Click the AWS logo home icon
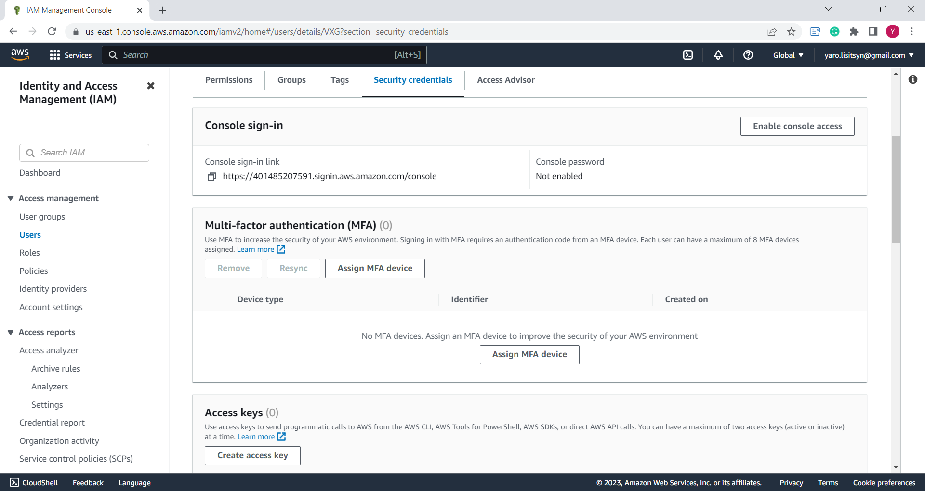Viewport: 925px width, 491px height. [x=20, y=55]
